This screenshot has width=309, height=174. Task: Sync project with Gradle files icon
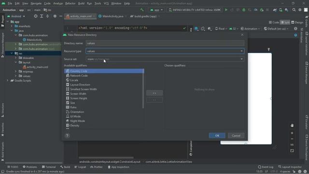click(275, 10)
